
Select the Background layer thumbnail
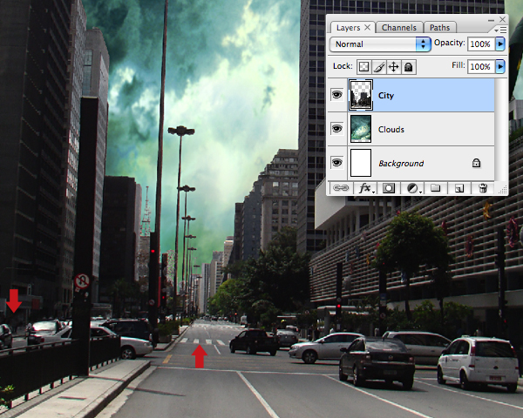(x=361, y=163)
